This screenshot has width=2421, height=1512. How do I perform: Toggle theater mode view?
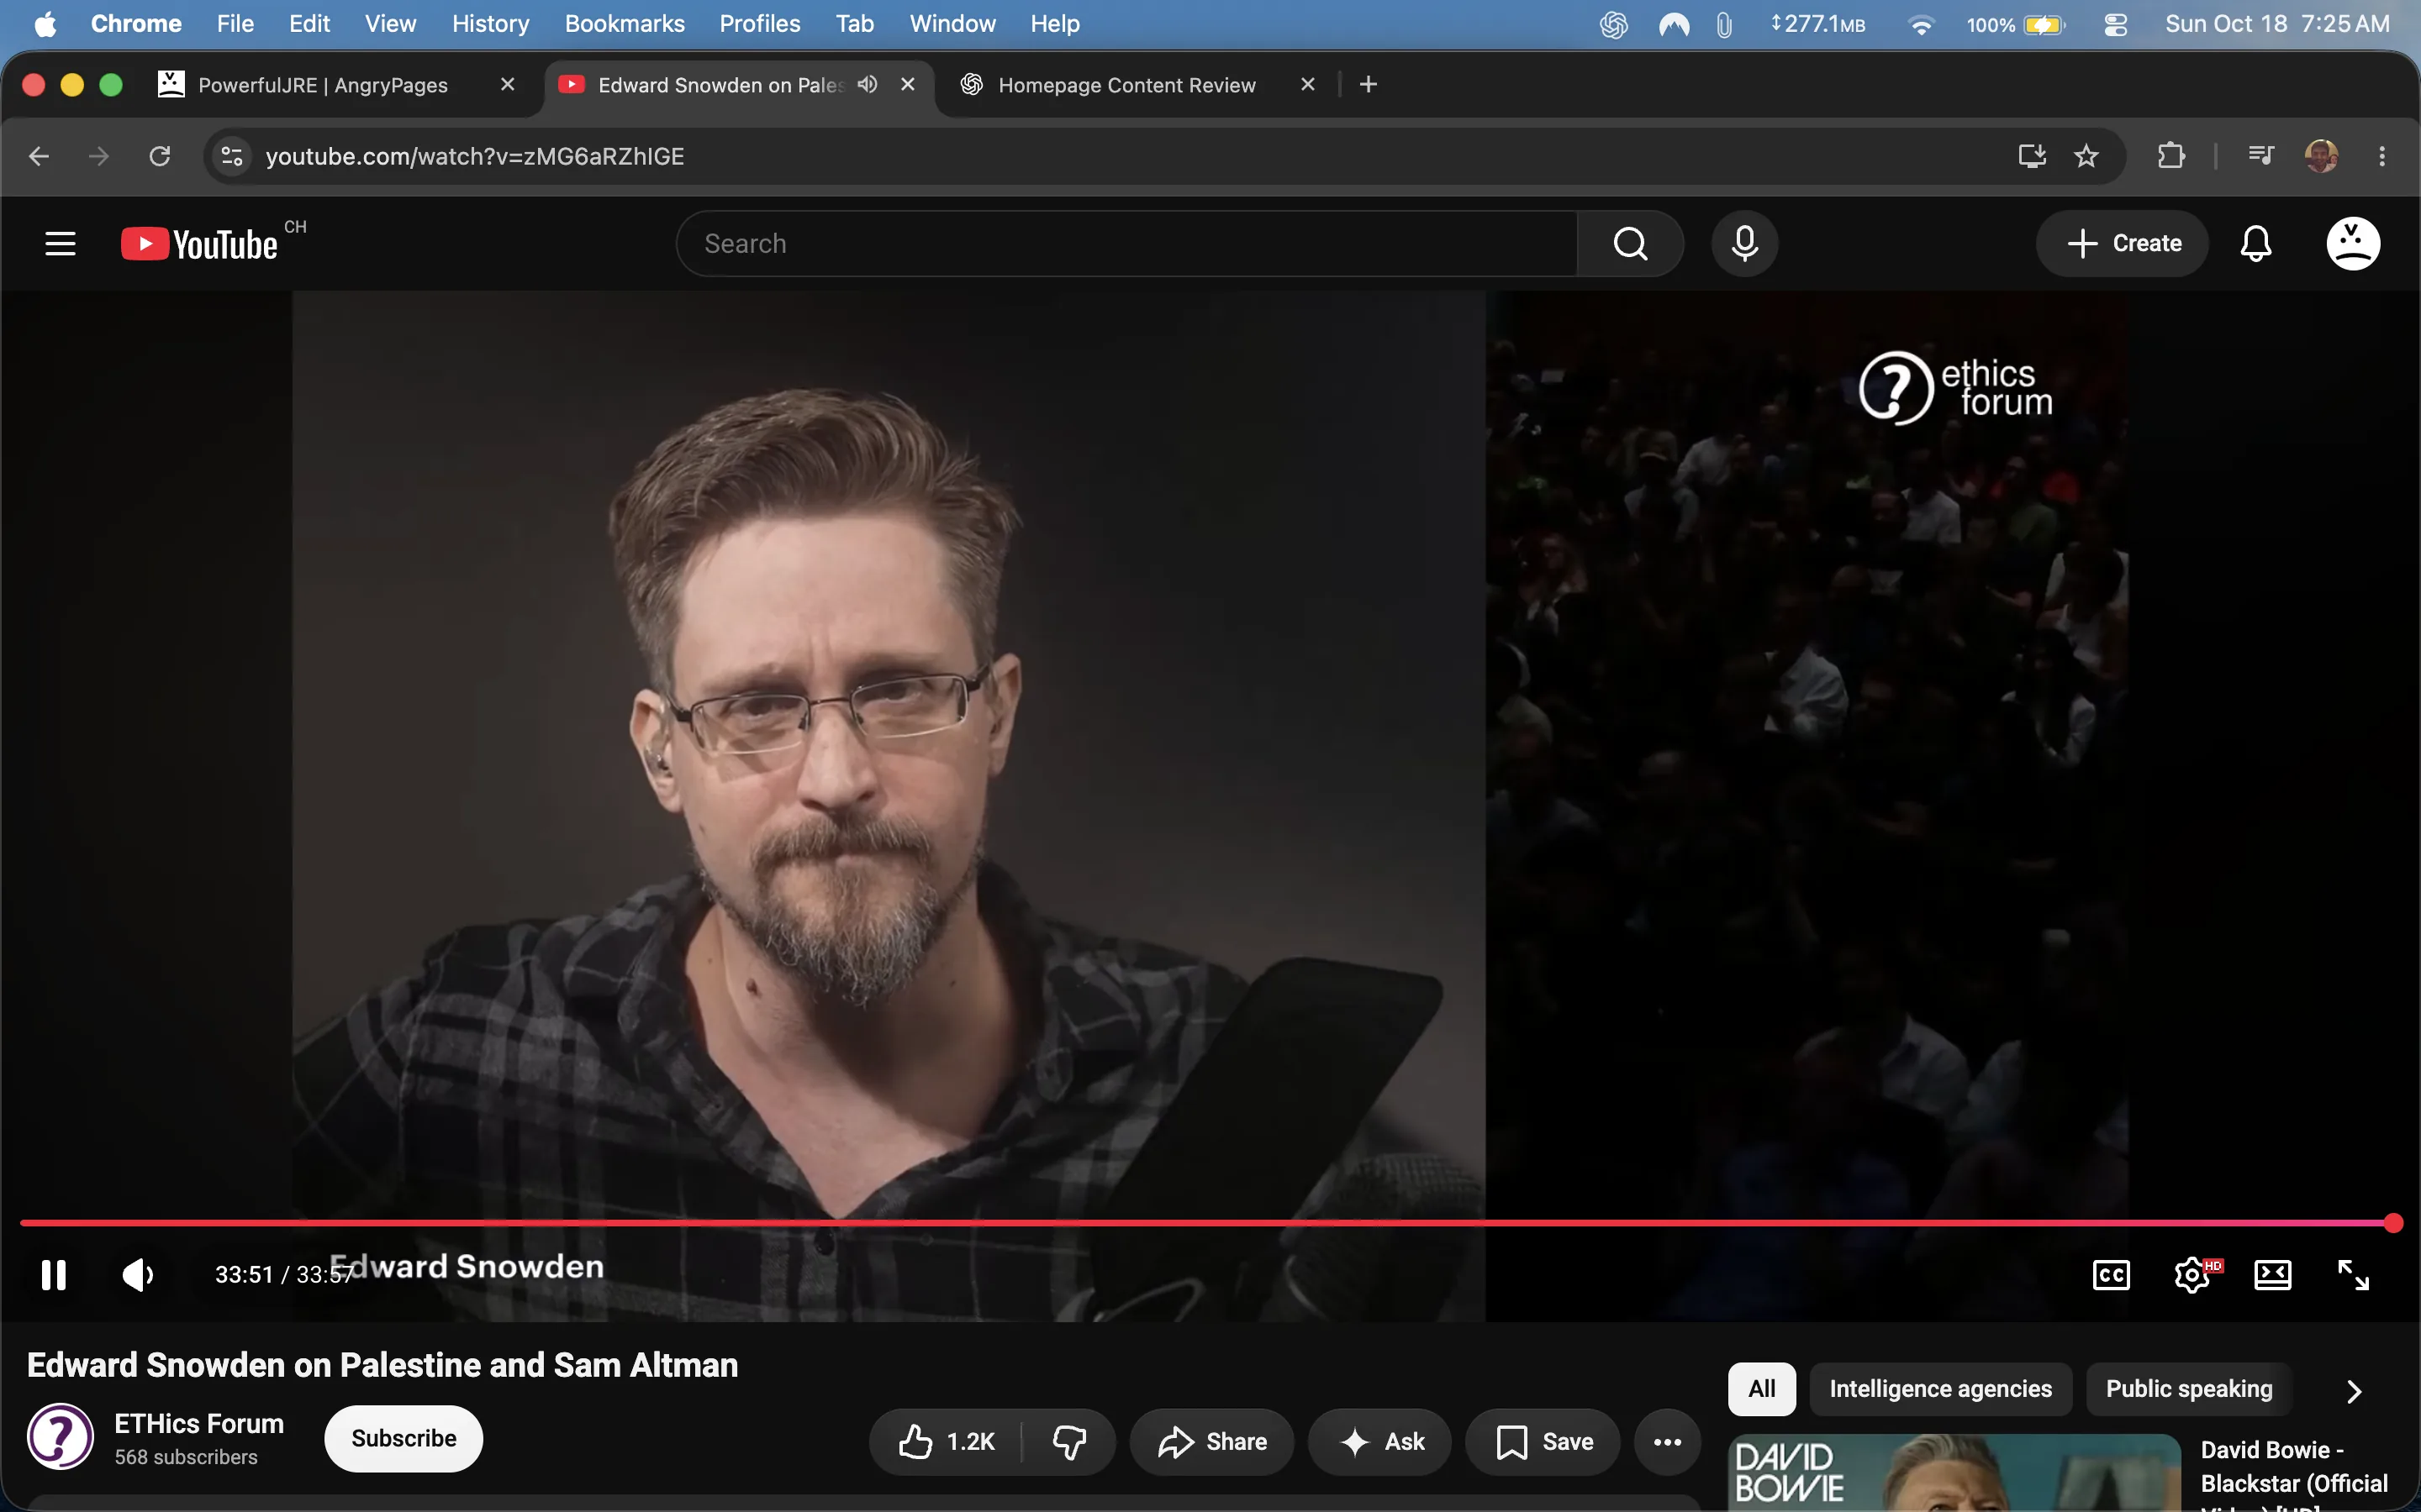click(2272, 1275)
